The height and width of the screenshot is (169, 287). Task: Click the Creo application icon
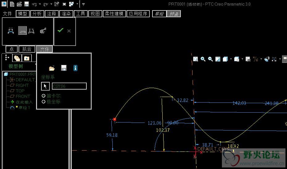(x=4, y=4)
